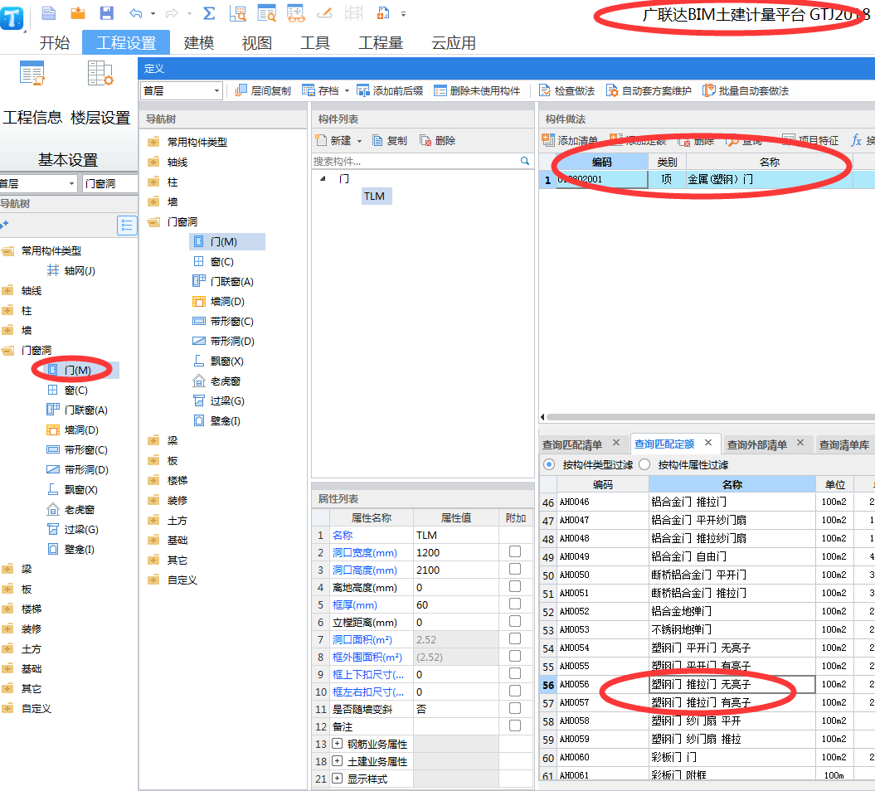Select row AH0052 铝合金地弹门

[x=706, y=611]
